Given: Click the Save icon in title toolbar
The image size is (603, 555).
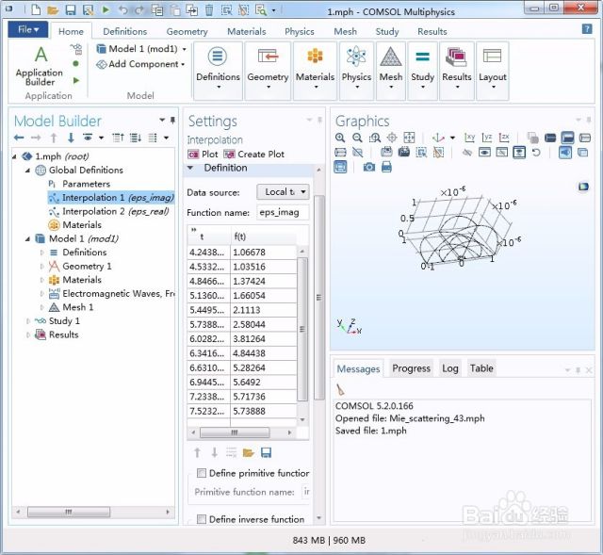Looking at the screenshot, I should coord(71,9).
